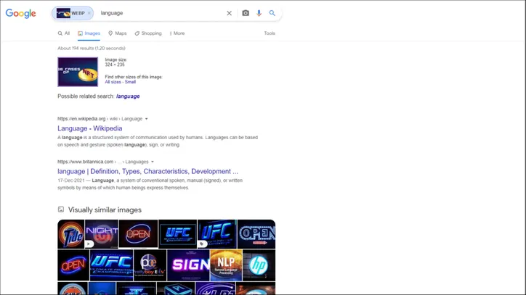The image size is (526, 295).
Task: Open the uploaded NFT image thumbnail
Action: pyautogui.click(x=78, y=72)
